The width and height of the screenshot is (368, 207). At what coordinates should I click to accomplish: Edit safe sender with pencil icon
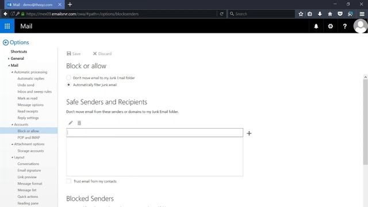(70, 122)
